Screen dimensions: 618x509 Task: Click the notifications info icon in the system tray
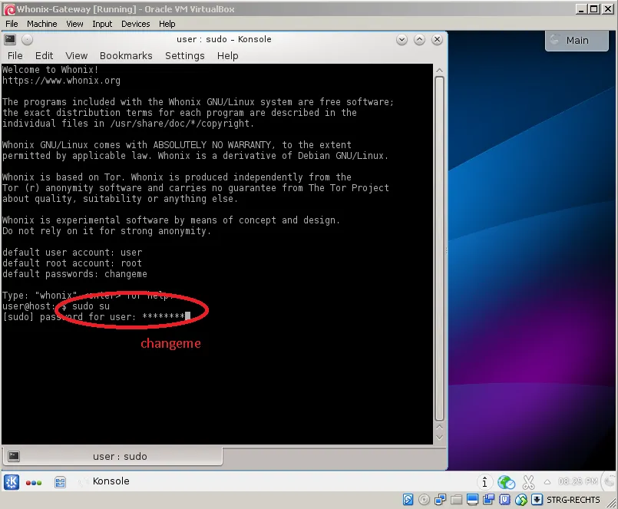(x=484, y=482)
